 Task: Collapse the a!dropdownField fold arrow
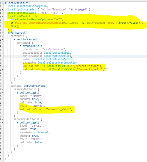[x=2, y=46]
